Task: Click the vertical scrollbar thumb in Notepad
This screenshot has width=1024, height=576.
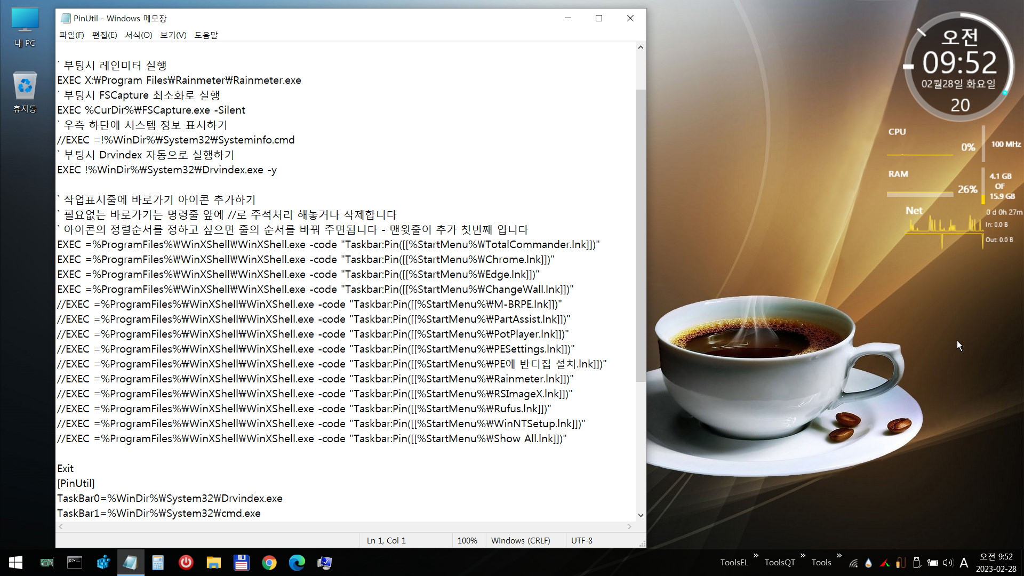Action: [641, 235]
